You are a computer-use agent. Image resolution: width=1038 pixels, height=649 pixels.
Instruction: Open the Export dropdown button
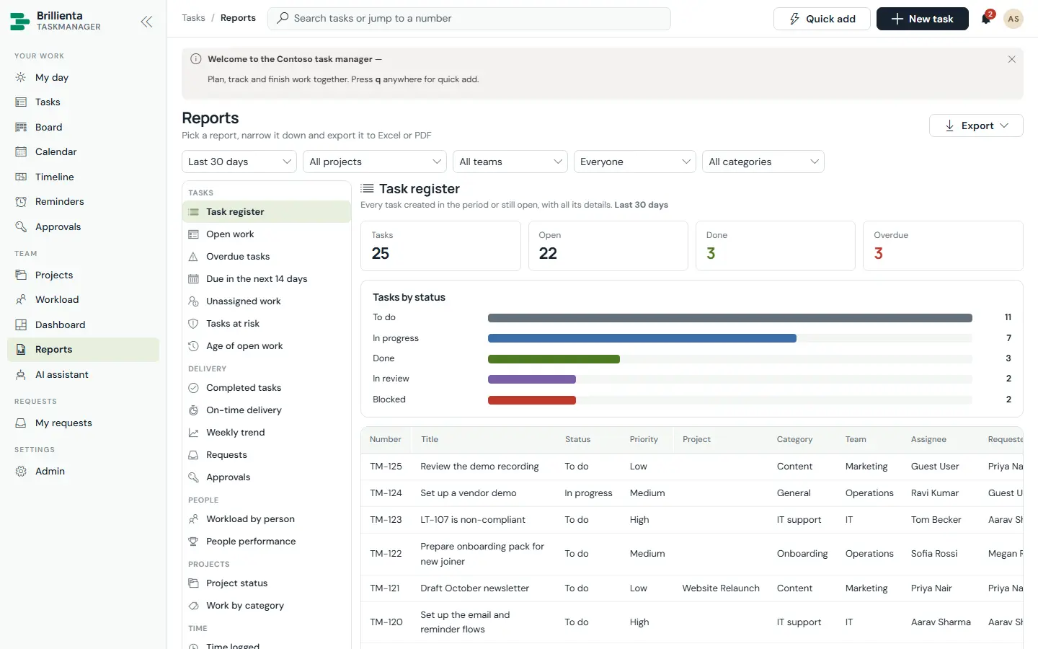coord(976,125)
